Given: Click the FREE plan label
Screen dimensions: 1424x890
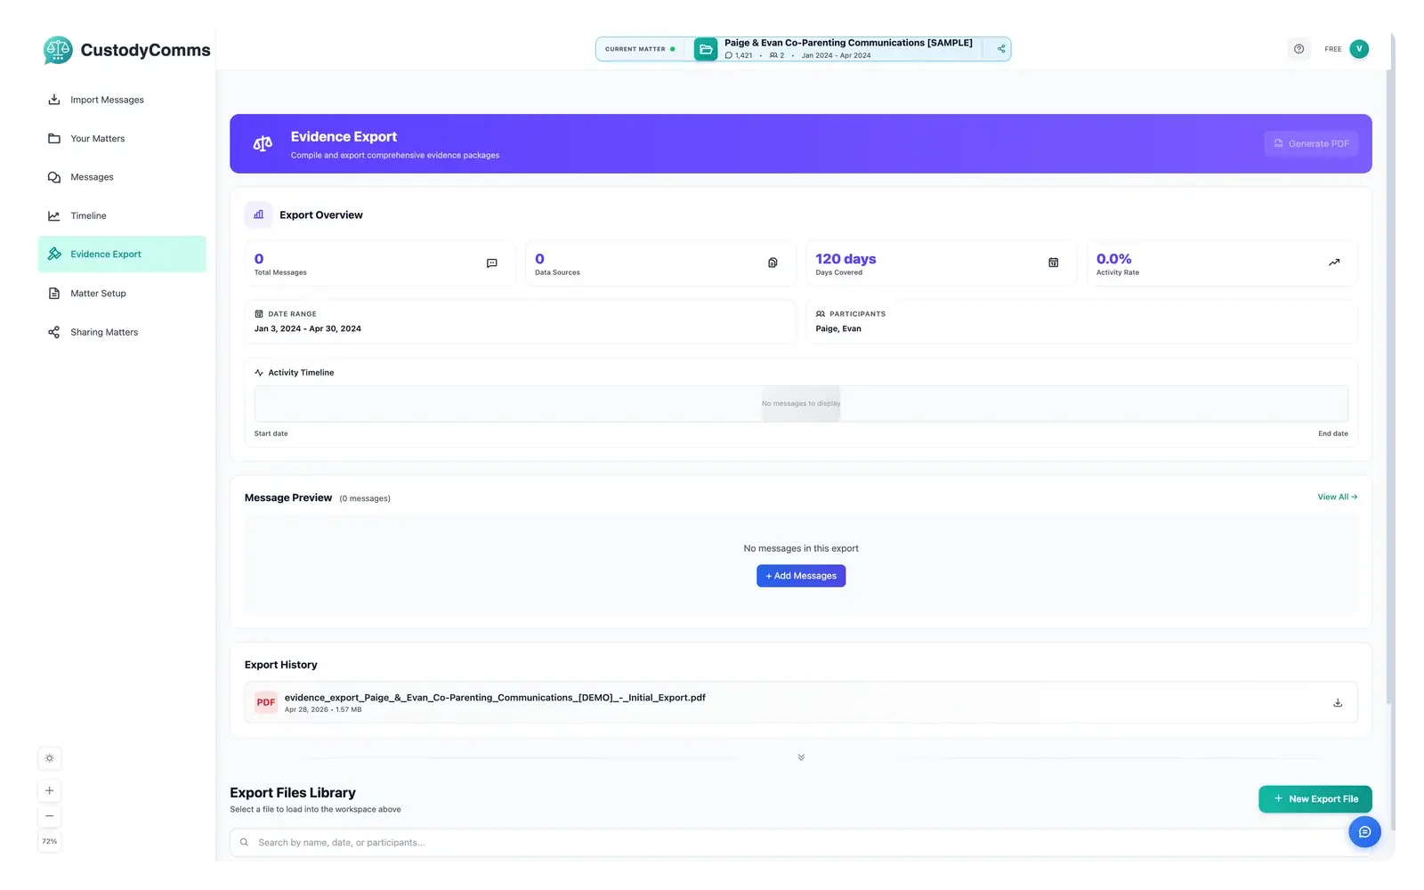Looking at the screenshot, I should click(1332, 50).
